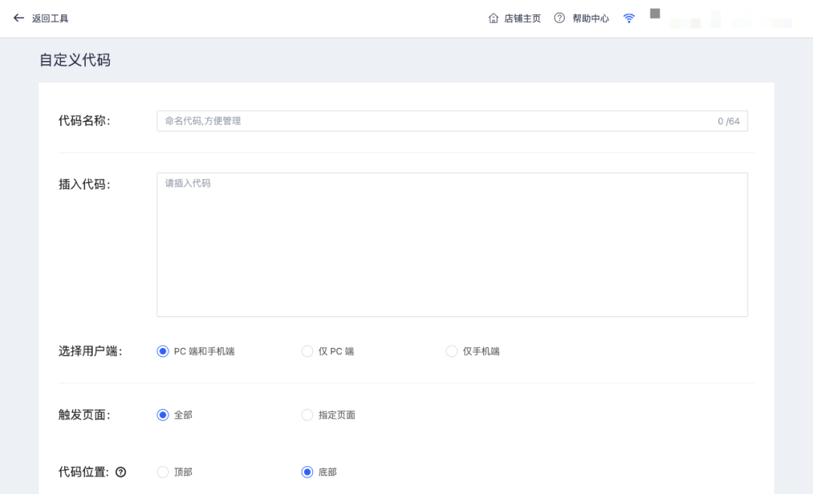Click the blurred account name area
Viewport: 813px width, 494px height.
730,21
